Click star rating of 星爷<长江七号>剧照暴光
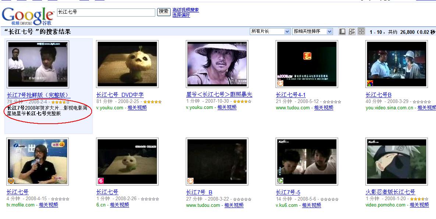This screenshot has height=219, width=436. (x=242, y=102)
